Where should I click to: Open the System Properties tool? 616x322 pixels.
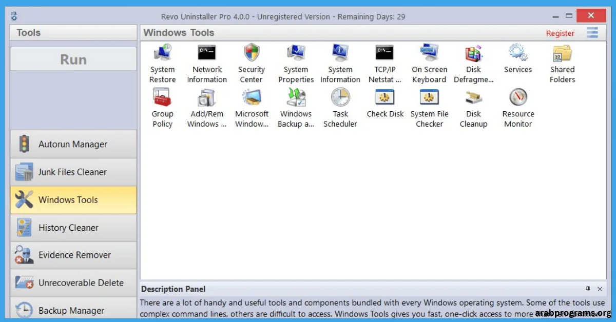[x=296, y=64]
